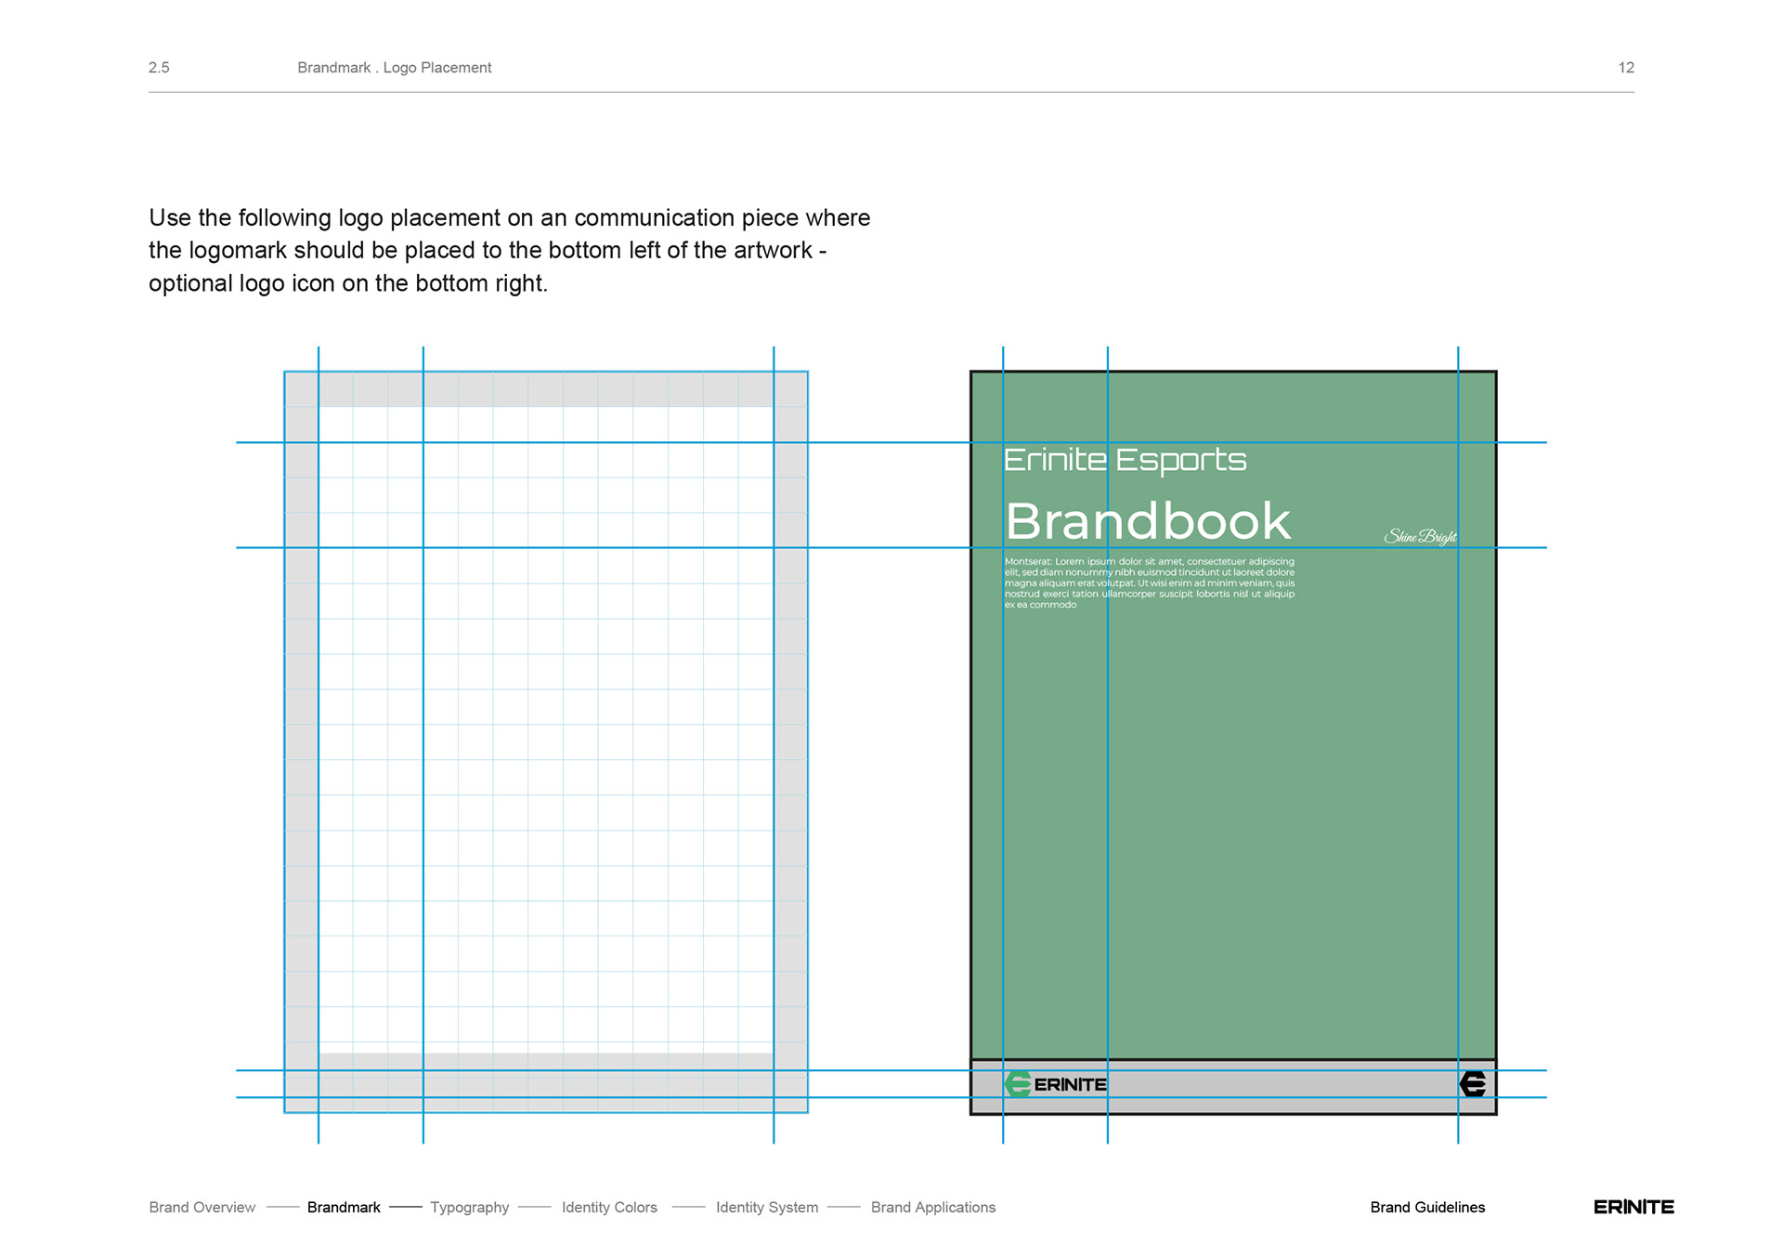Image resolution: width=1783 pixels, height=1257 pixels.
Task: Click the Brandmark . Logo Placement header
Action: 394,68
